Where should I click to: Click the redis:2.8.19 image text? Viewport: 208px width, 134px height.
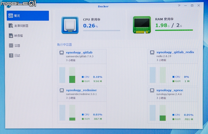pos(164,56)
